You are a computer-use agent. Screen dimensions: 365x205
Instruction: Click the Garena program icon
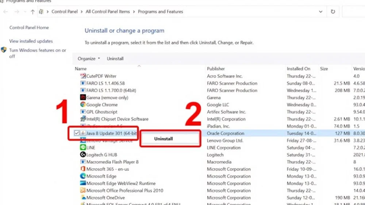(83, 97)
